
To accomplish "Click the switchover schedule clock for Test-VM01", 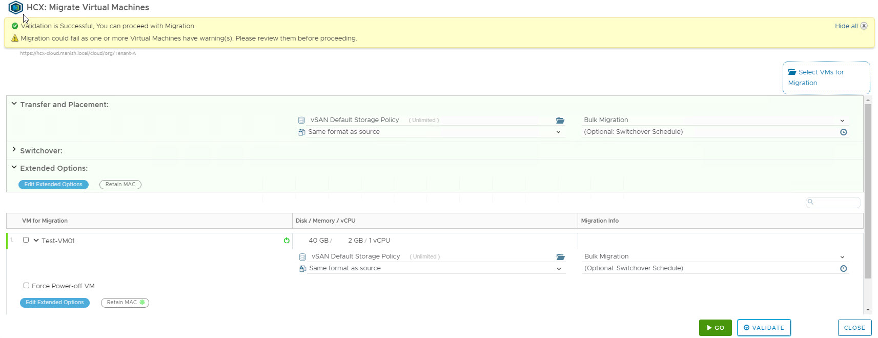I will click(x=843, y=269).
